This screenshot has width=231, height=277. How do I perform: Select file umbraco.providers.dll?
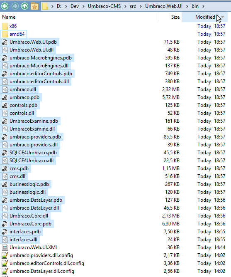click(34, 145)
